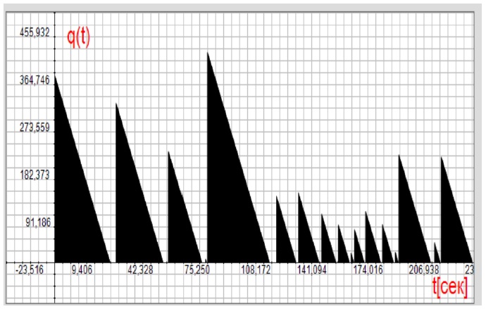Click the 9,406 x-axis value
Viewport: 486px width, 309px height.
tap(85, 269)
